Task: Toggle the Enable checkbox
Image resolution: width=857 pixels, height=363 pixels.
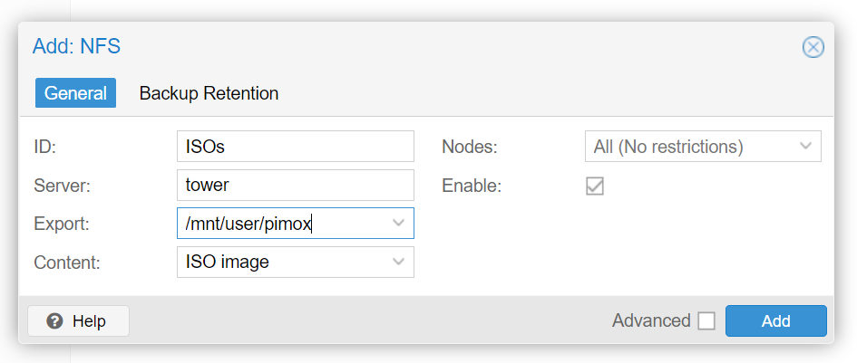Action: point(595,186)
